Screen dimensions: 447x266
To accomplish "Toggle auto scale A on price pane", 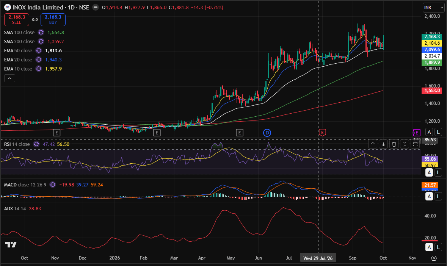I will (429, 132).
